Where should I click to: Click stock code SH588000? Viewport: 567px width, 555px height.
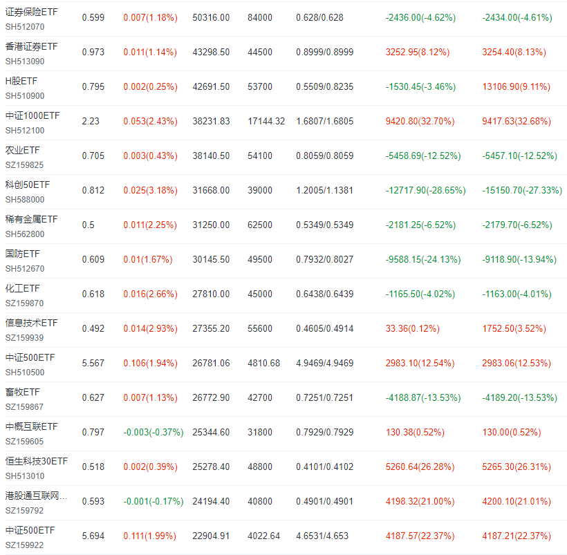[x=25, y=200]
